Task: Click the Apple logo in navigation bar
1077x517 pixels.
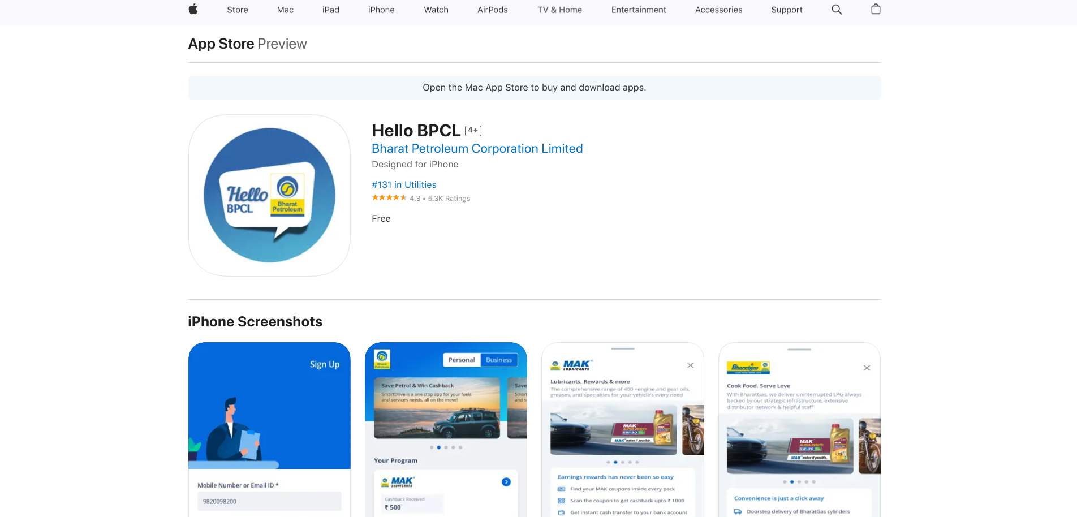Action: (x=193, y=9)
